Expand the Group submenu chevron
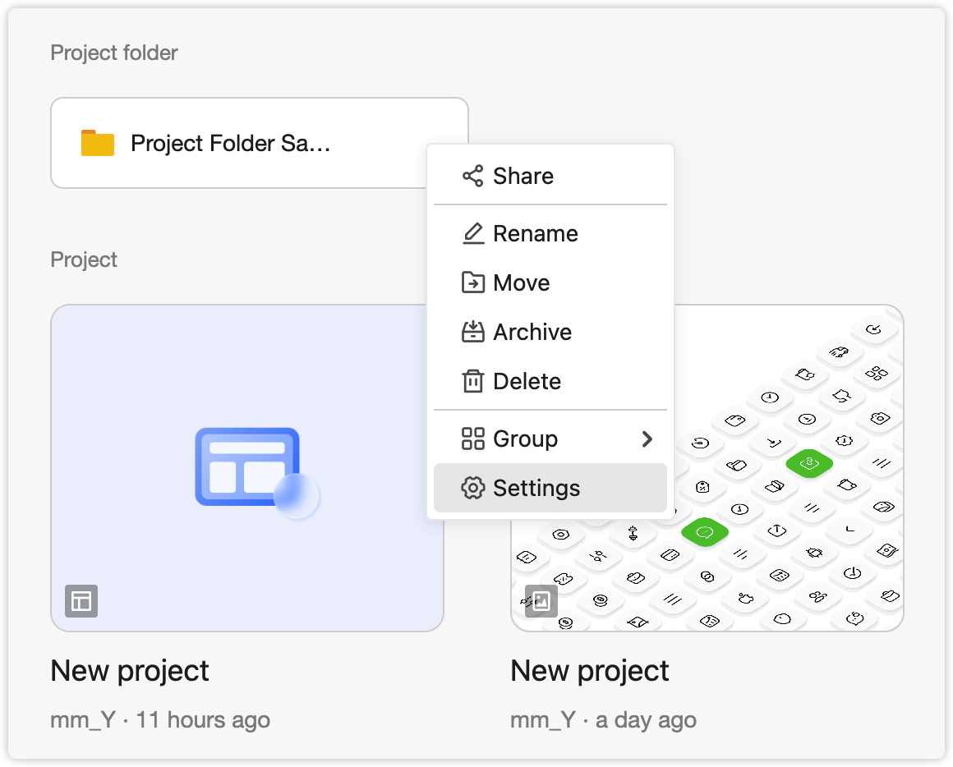The image size is (953, 767). [x=647, y=439]
